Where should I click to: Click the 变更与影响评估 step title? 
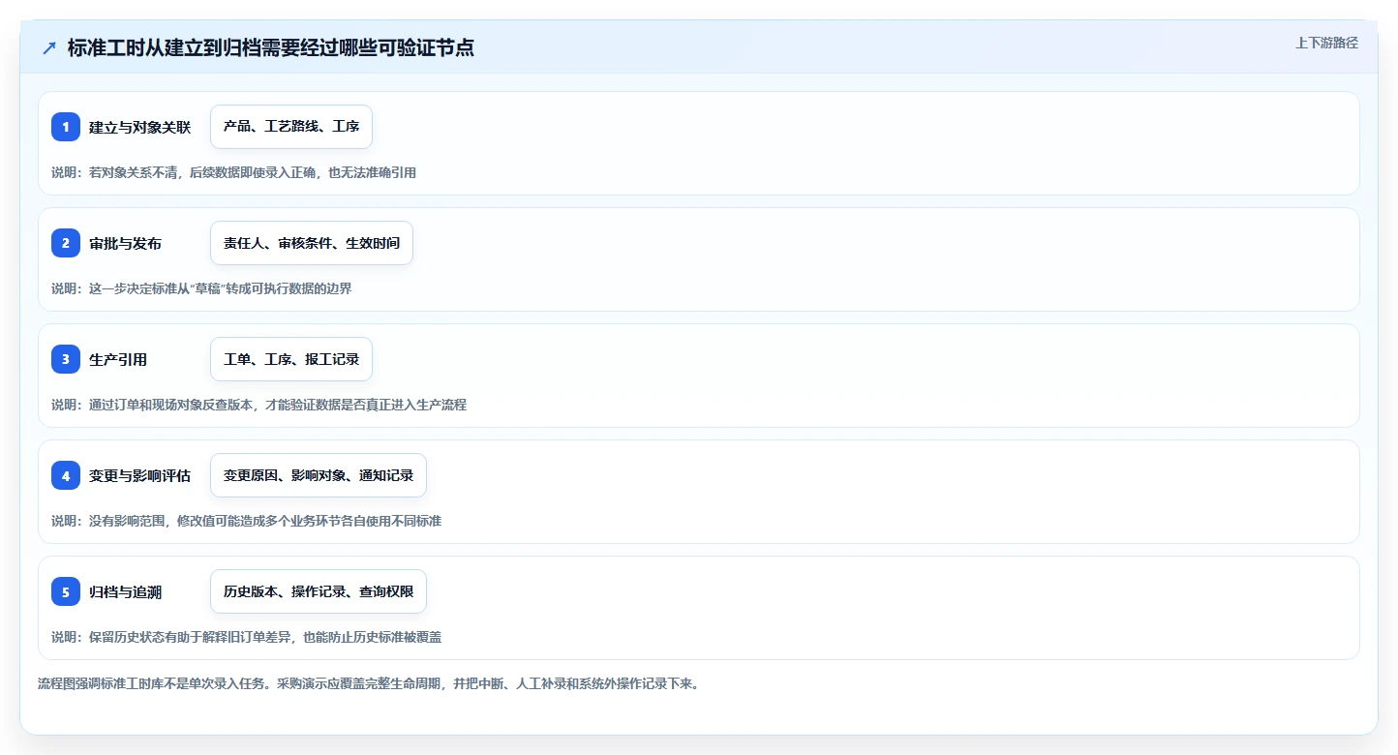click(140, 475)
